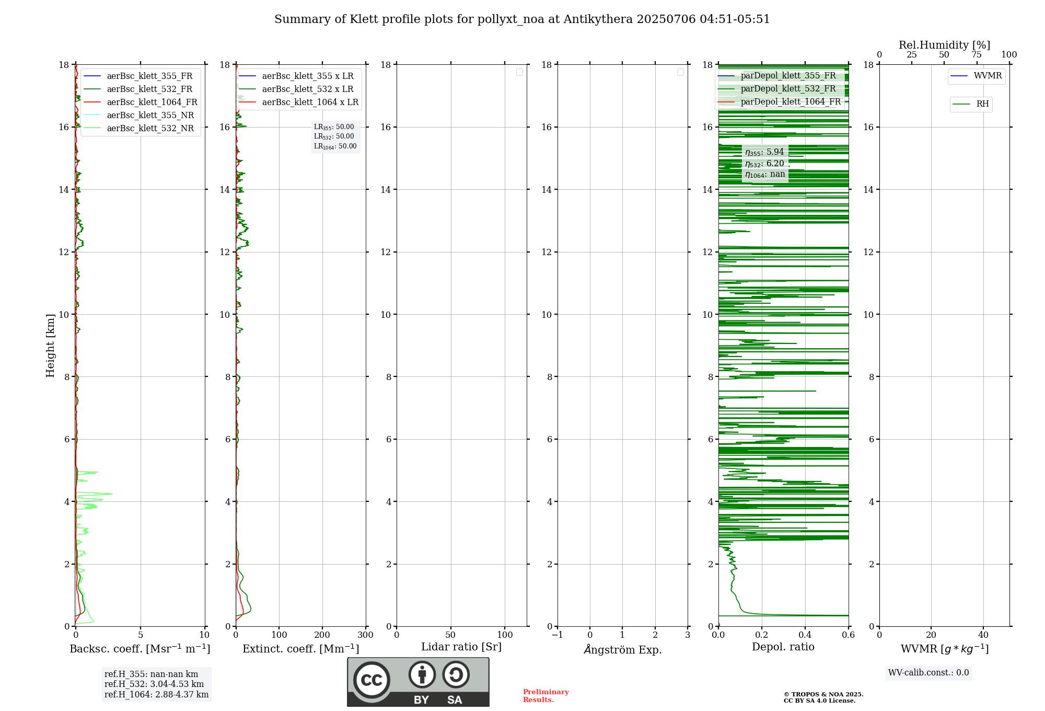Click the WV-calib.const.: 0.0 text
The height and width of the screenshot is (711, 1045).
(x=928, y=673)
